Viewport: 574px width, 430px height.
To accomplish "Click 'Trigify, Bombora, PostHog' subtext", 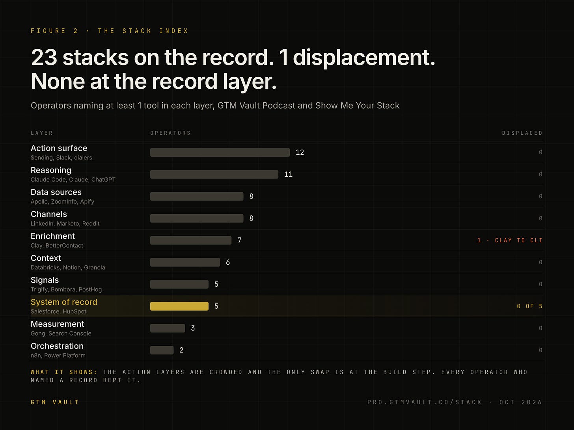I will tap(66, 289).
